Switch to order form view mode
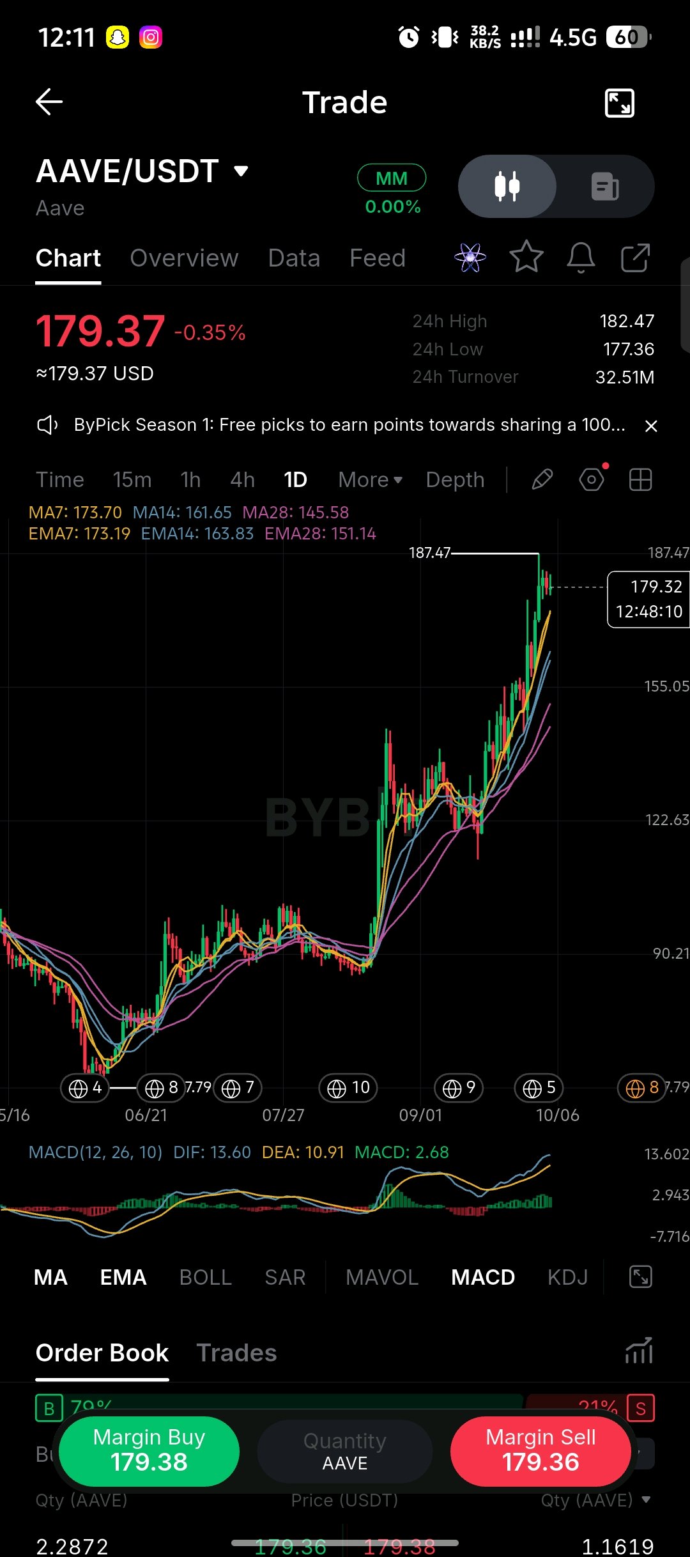The width and height of the screenshot is (690, 1557). pyautogui.click(x=605, y=187)
